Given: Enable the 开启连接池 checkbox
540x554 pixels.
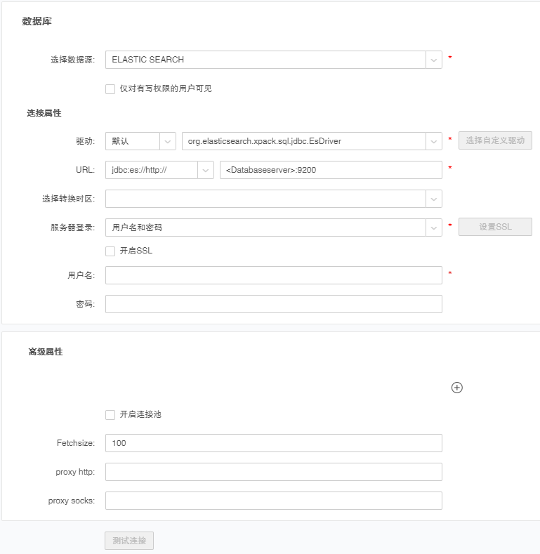Looking at the screenshot, I should coord(110,414).
